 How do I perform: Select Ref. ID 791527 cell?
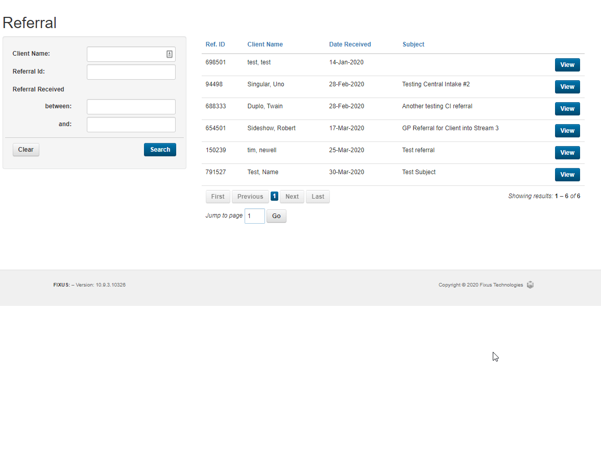[215, 172]
